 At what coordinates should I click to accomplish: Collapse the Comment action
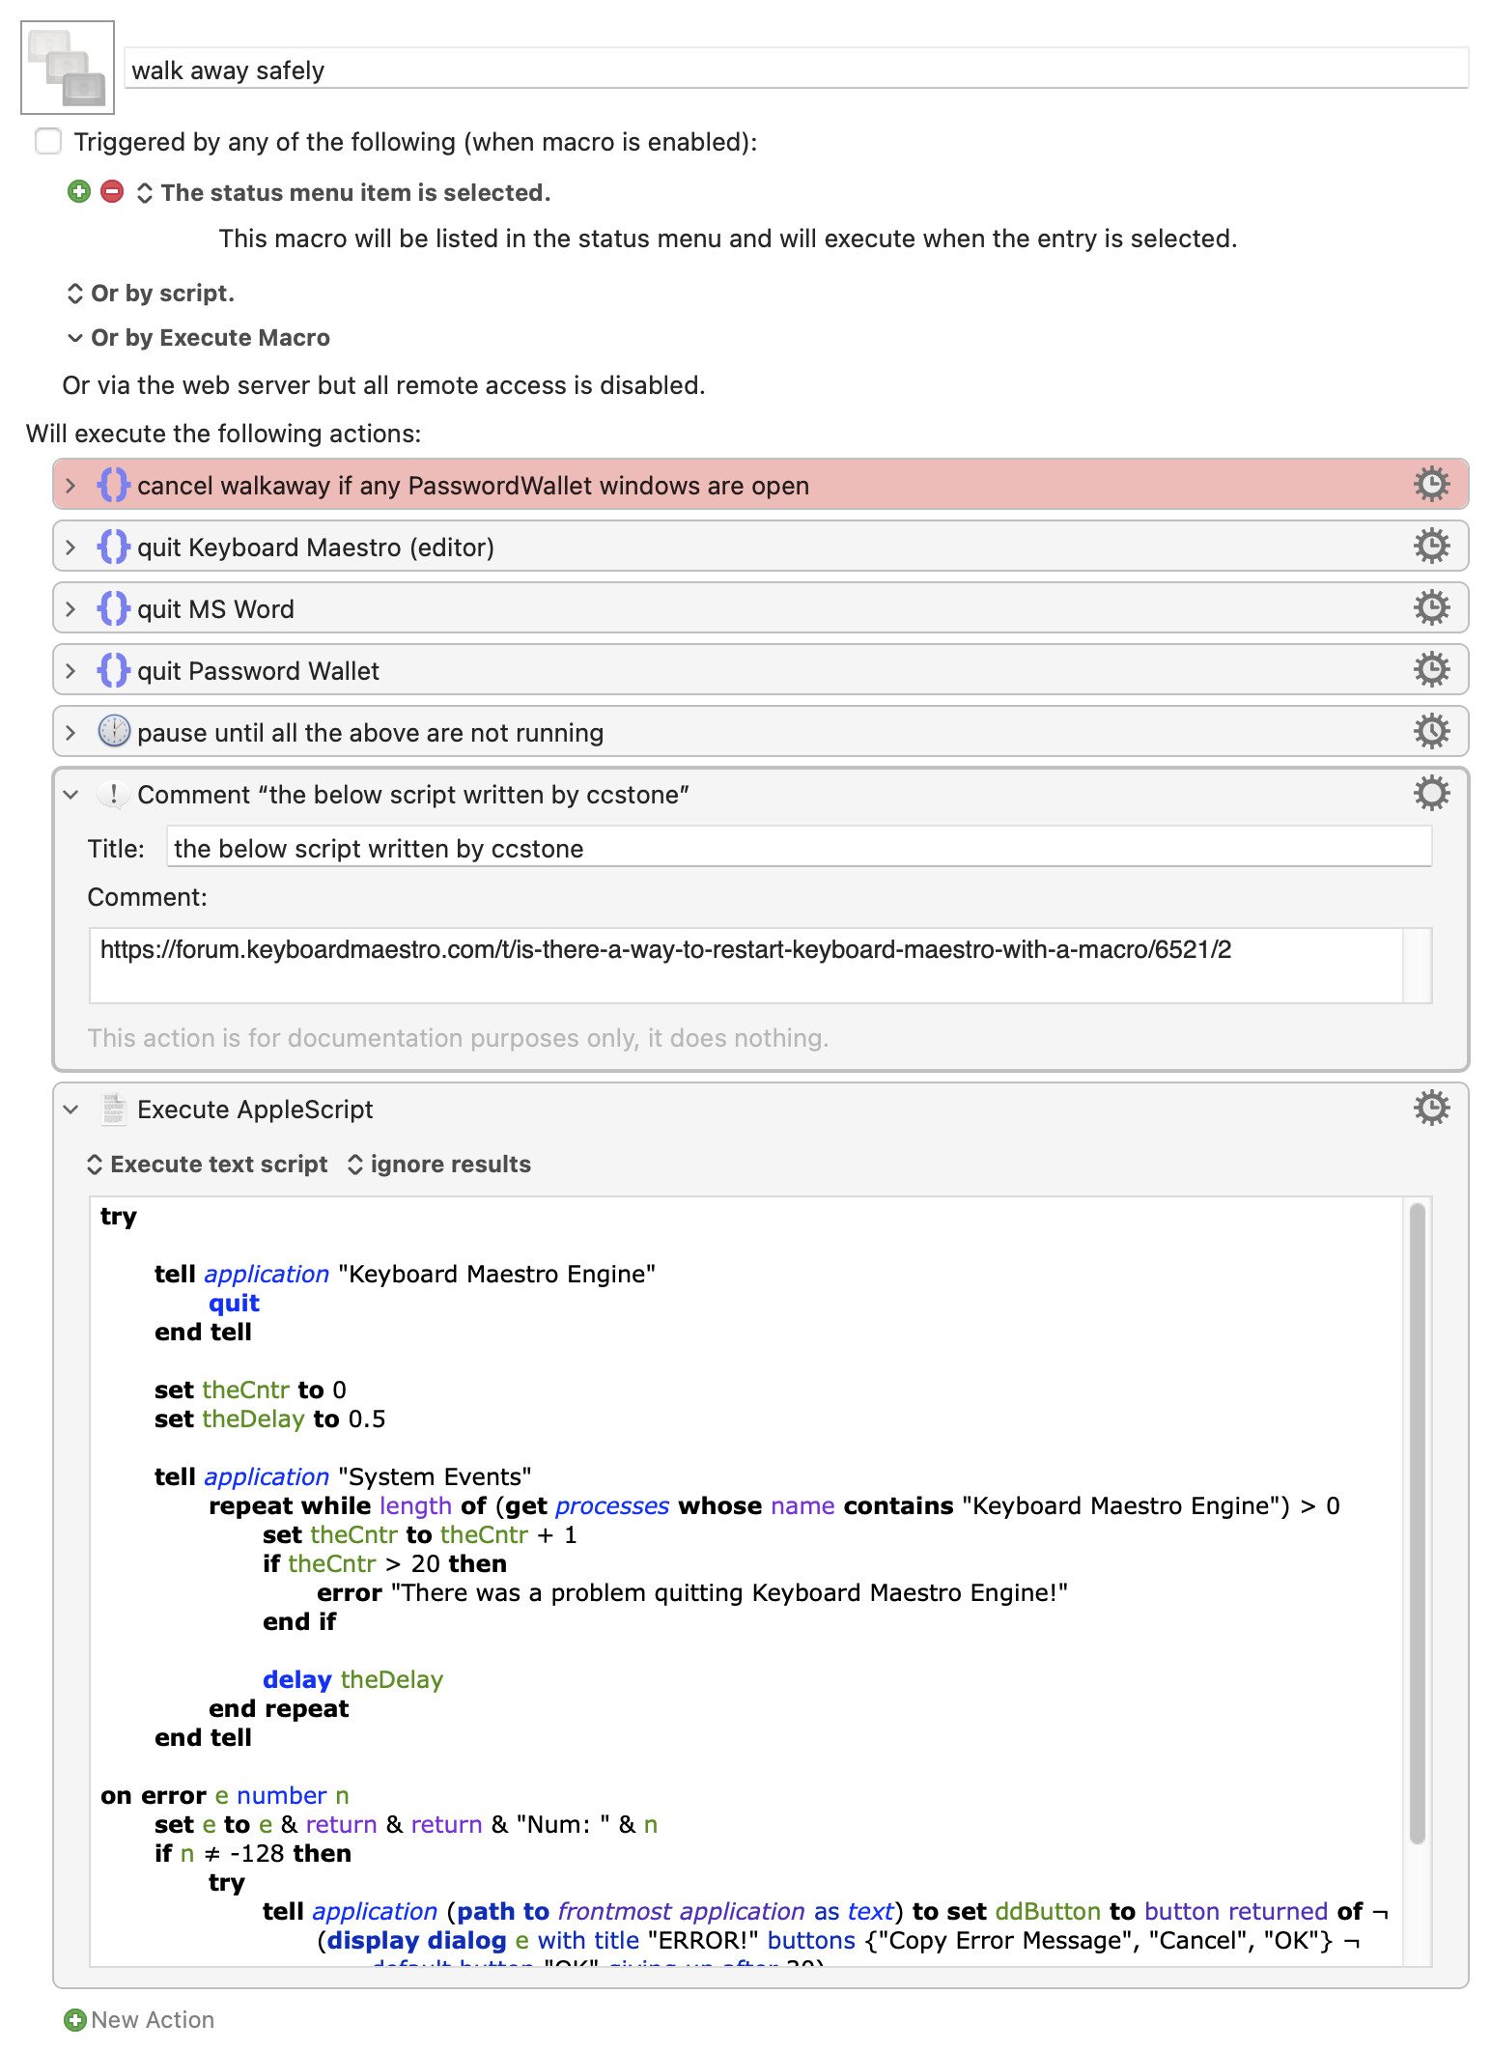point(70,795)
